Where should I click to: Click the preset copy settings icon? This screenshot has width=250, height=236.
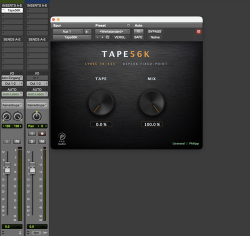point(107,37)
